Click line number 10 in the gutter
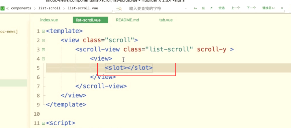 (37, 114)
